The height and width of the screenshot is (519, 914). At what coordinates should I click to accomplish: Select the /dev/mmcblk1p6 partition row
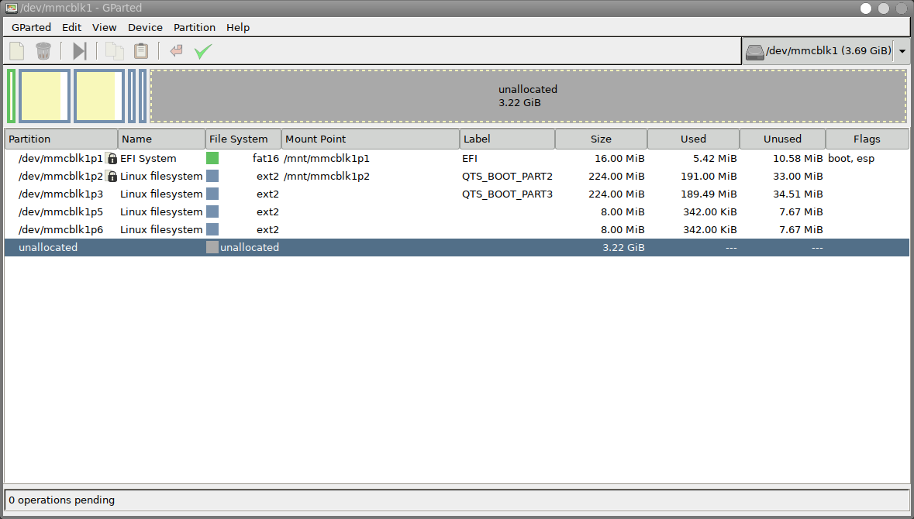457,229
